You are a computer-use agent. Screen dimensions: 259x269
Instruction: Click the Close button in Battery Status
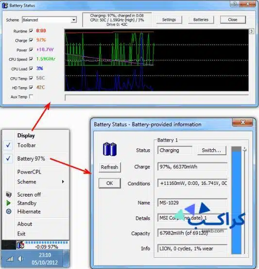click(x=233, y=19)
